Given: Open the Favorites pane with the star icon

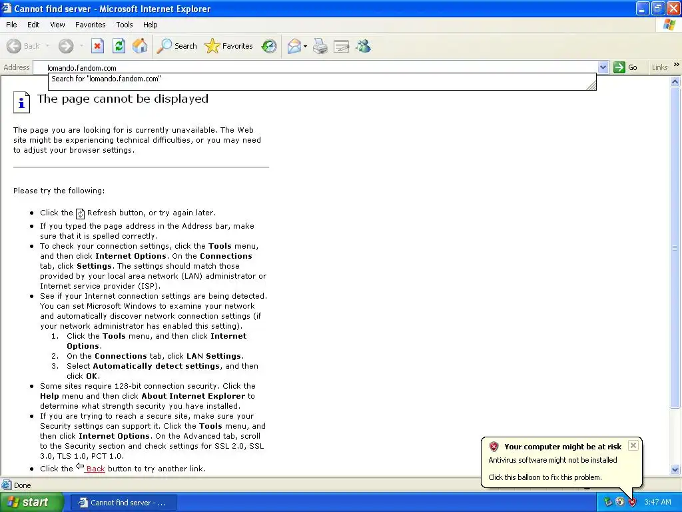Looking at the screenshot, I should 229,46.
